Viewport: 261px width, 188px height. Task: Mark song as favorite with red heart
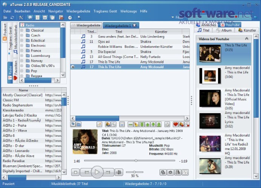(x=176, y=124)
